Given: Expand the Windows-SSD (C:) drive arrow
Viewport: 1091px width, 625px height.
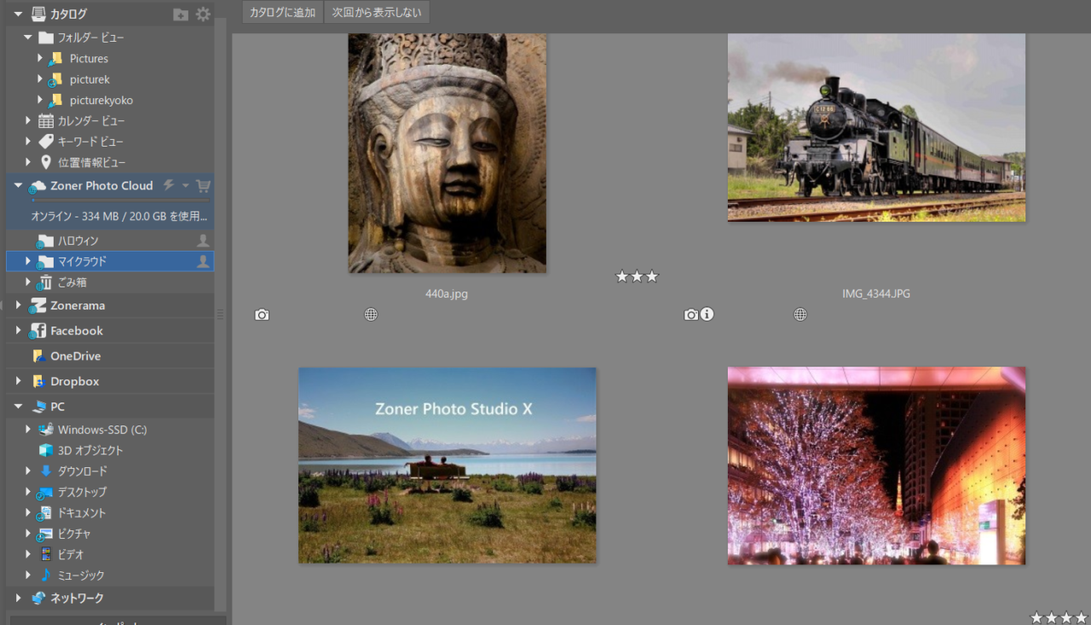Looking at the screenshot, I should 28,429.
